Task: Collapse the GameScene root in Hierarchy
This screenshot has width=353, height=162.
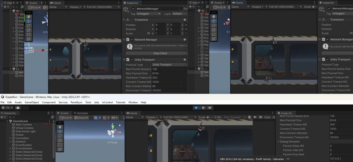Action: [x=7, y=121]
